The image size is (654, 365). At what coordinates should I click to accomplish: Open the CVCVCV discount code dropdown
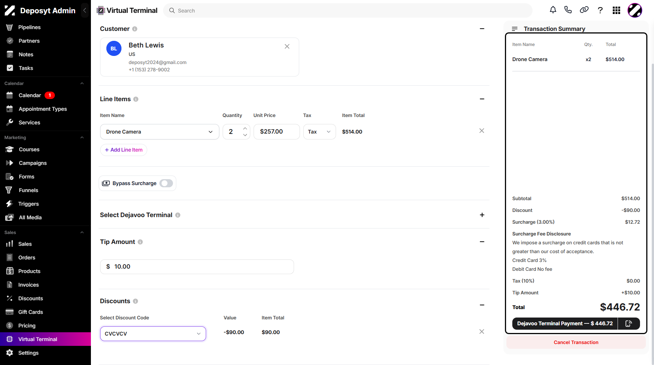(153, 334)
